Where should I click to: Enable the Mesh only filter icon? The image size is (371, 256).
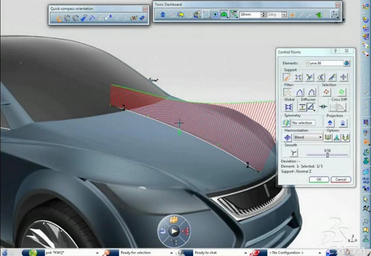click(300, 92)
